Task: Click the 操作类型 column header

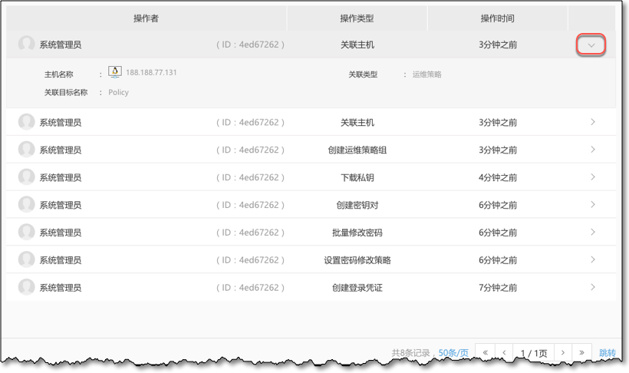Action: pyautogui.click(x=357, y=18)
